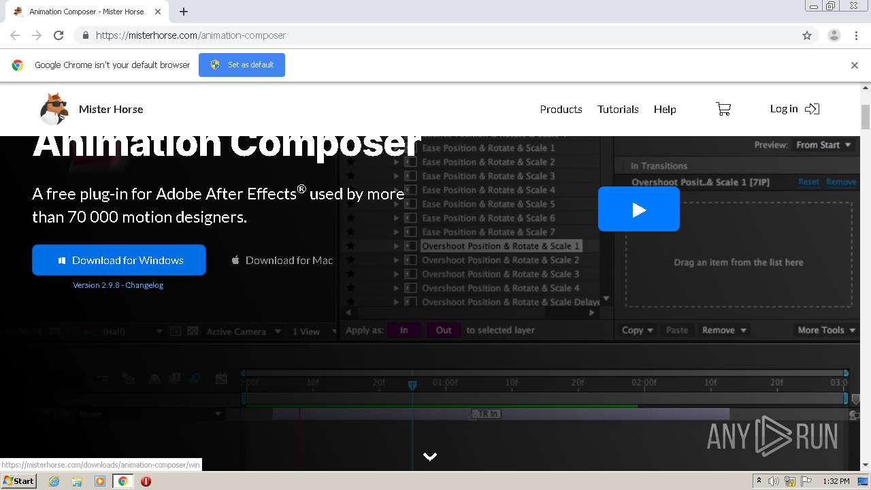Click the Log in arrow icon

pos(812,109)
